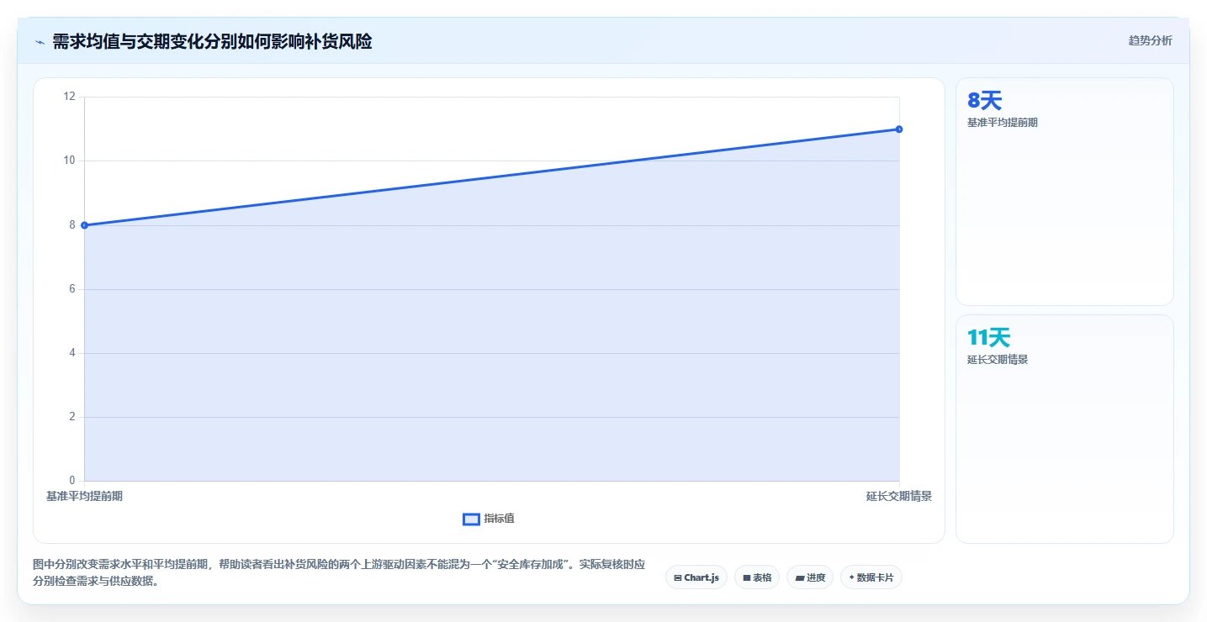Click the data point at 基准平均提前期

click(84, 225)
